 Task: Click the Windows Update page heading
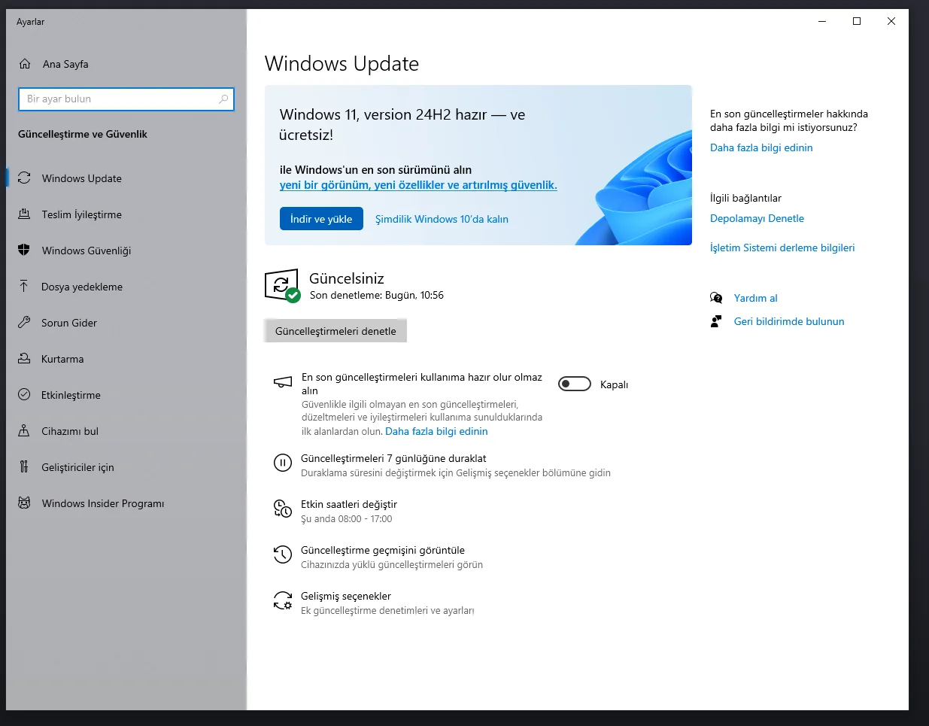(342, 64)
